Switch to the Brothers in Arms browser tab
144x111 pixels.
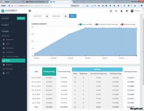37,2
